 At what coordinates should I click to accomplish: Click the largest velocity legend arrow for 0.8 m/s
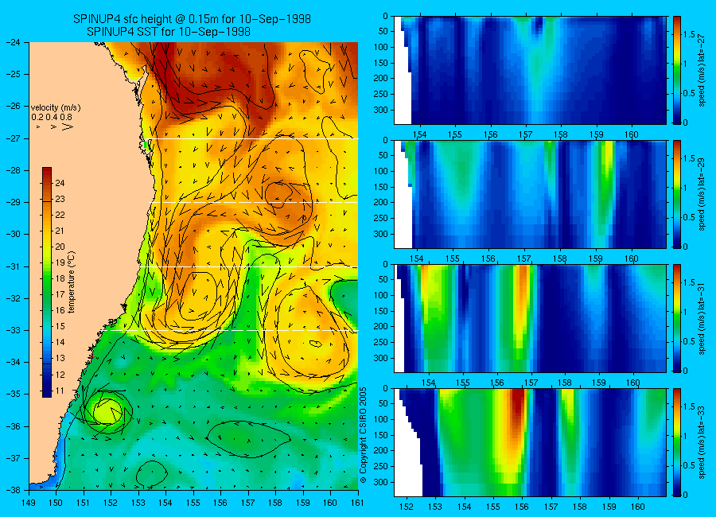click(68, 126)
